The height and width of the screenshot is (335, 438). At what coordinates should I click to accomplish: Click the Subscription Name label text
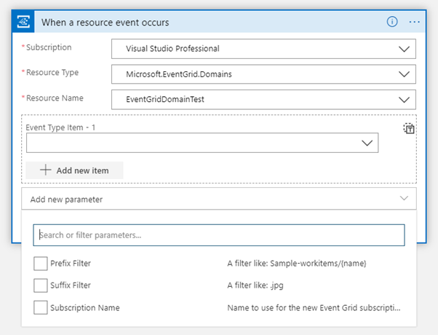pos(84,307)
